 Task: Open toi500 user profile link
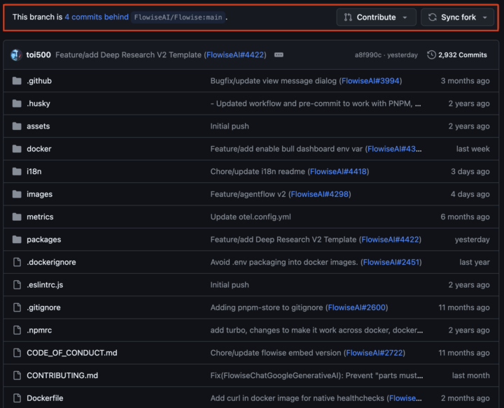pos(38,55)
